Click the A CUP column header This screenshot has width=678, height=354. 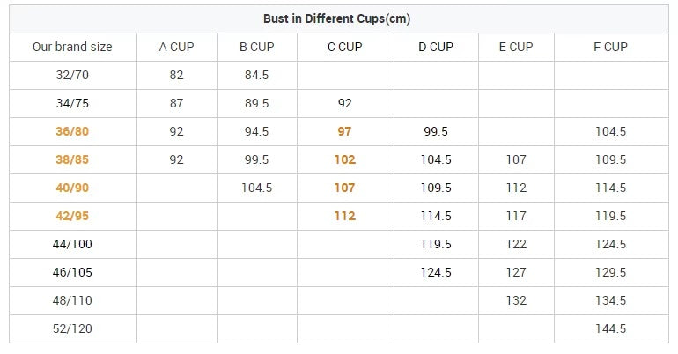click(x=176, y=47)
